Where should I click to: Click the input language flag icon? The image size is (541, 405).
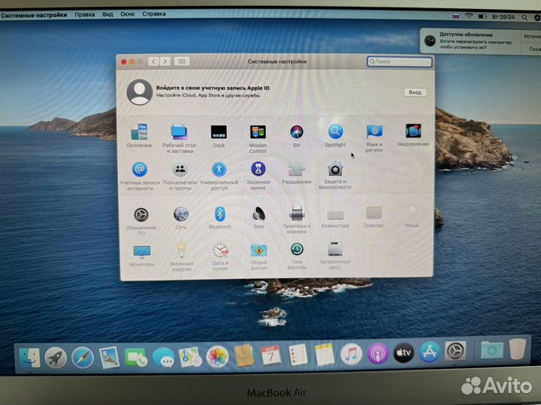(x=456, y=16)
